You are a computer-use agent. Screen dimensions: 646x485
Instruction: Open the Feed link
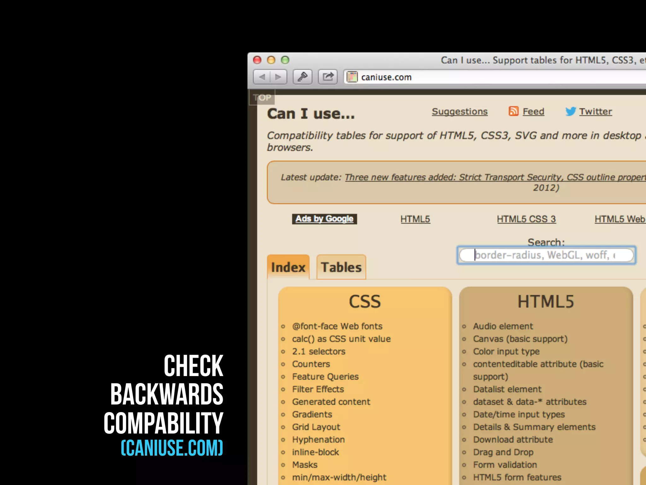[533, 111]
